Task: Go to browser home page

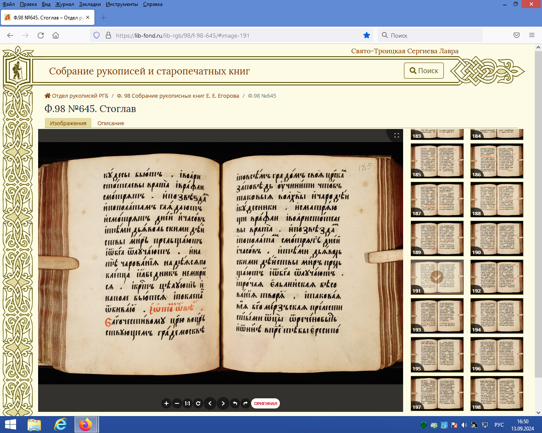Action: [55, 36]
